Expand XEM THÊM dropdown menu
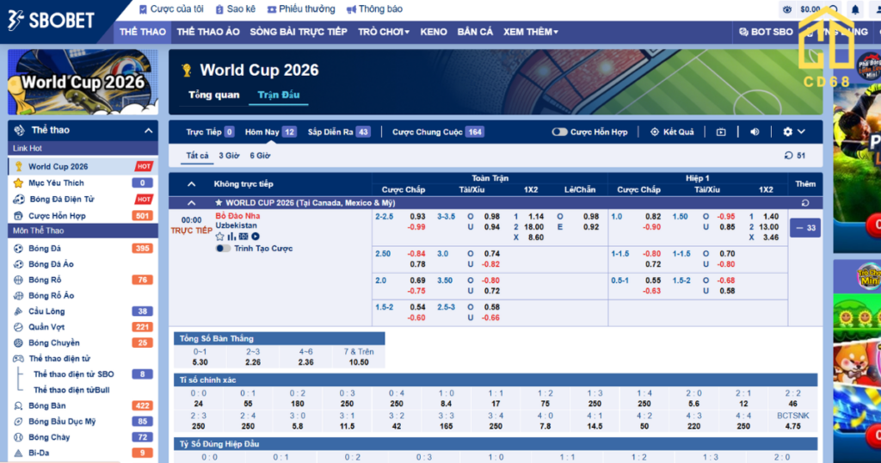881x463 pixels. 530,32
